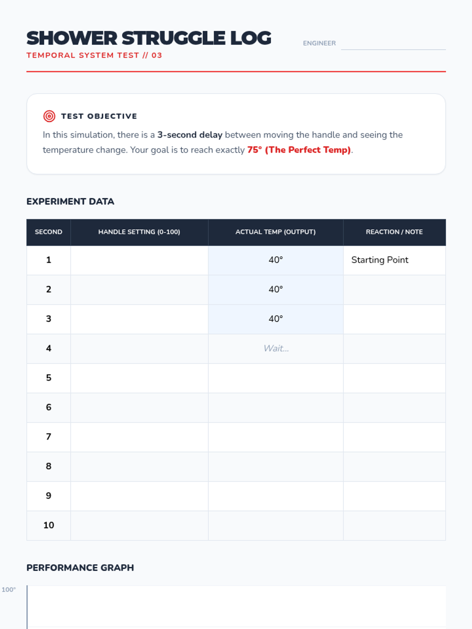Click the 'Actual Temp (Output)' column header

[276, 232]
